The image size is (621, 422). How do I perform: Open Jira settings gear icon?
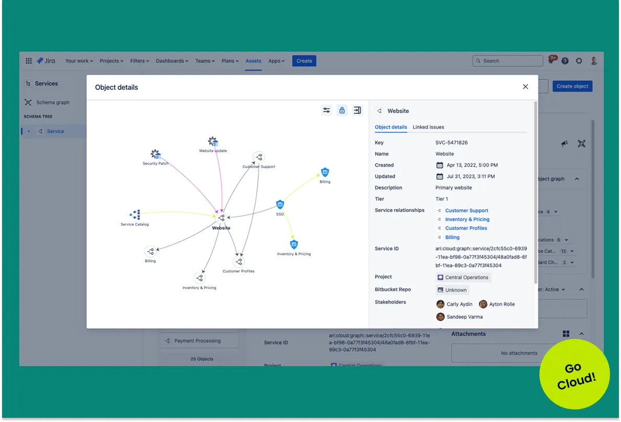point(579,61)
